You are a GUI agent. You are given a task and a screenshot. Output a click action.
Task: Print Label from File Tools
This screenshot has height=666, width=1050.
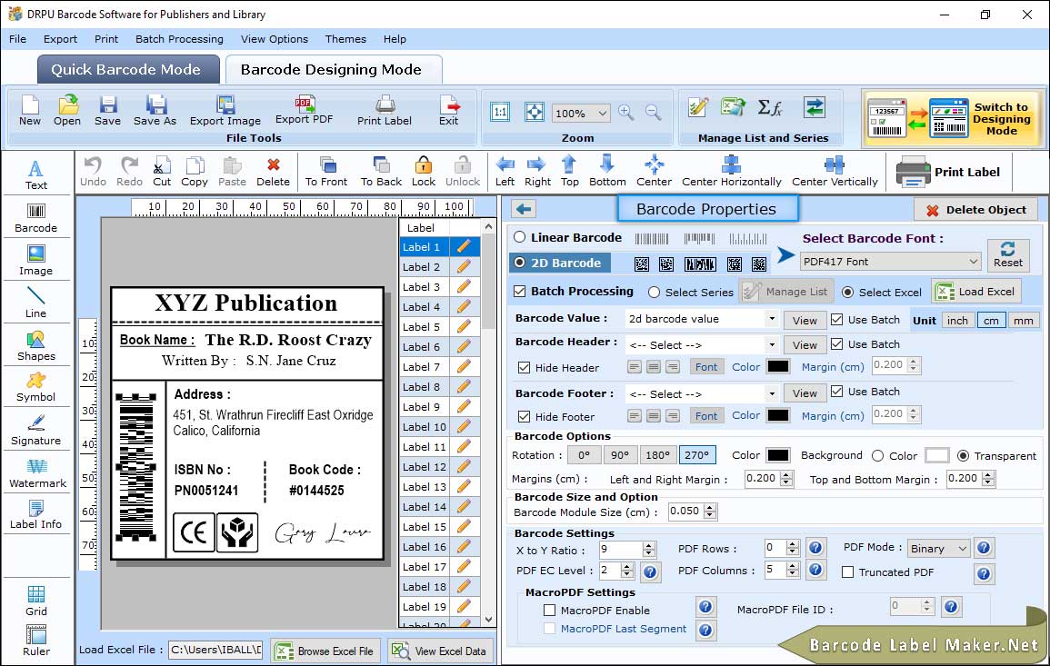pos(385,111)
